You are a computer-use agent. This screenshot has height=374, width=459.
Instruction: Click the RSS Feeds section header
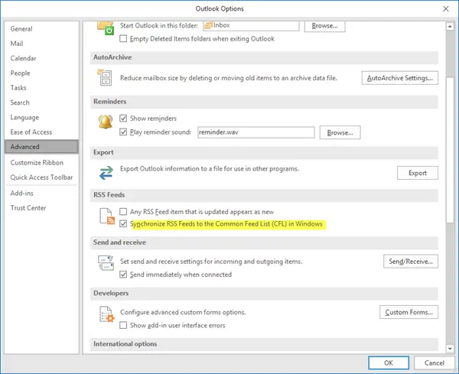(x=264, y=195)
